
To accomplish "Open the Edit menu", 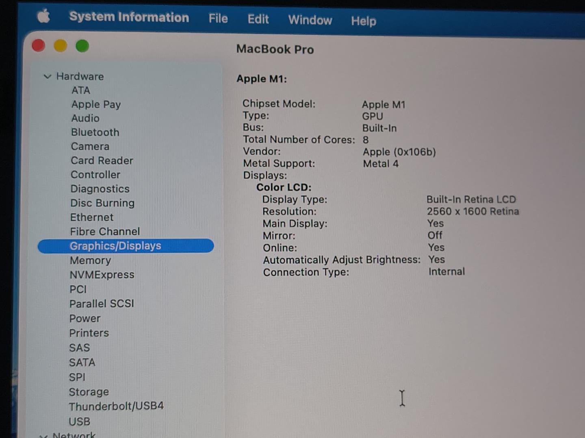I will pos(258,19).
